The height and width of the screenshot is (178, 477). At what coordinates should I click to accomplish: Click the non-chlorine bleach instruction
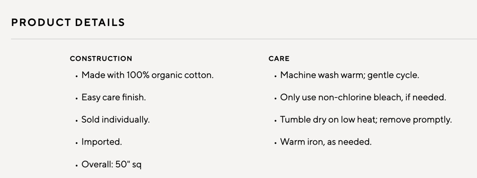[363, 97]
